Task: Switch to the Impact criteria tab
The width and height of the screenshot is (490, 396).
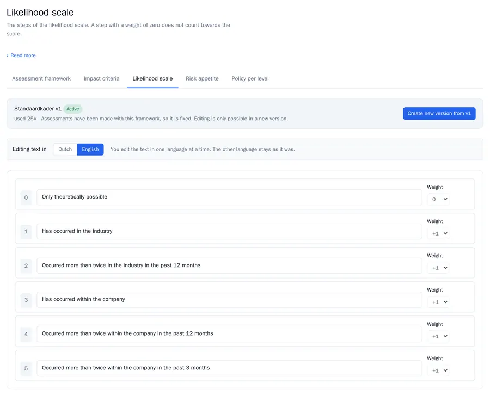Action: 102,78
